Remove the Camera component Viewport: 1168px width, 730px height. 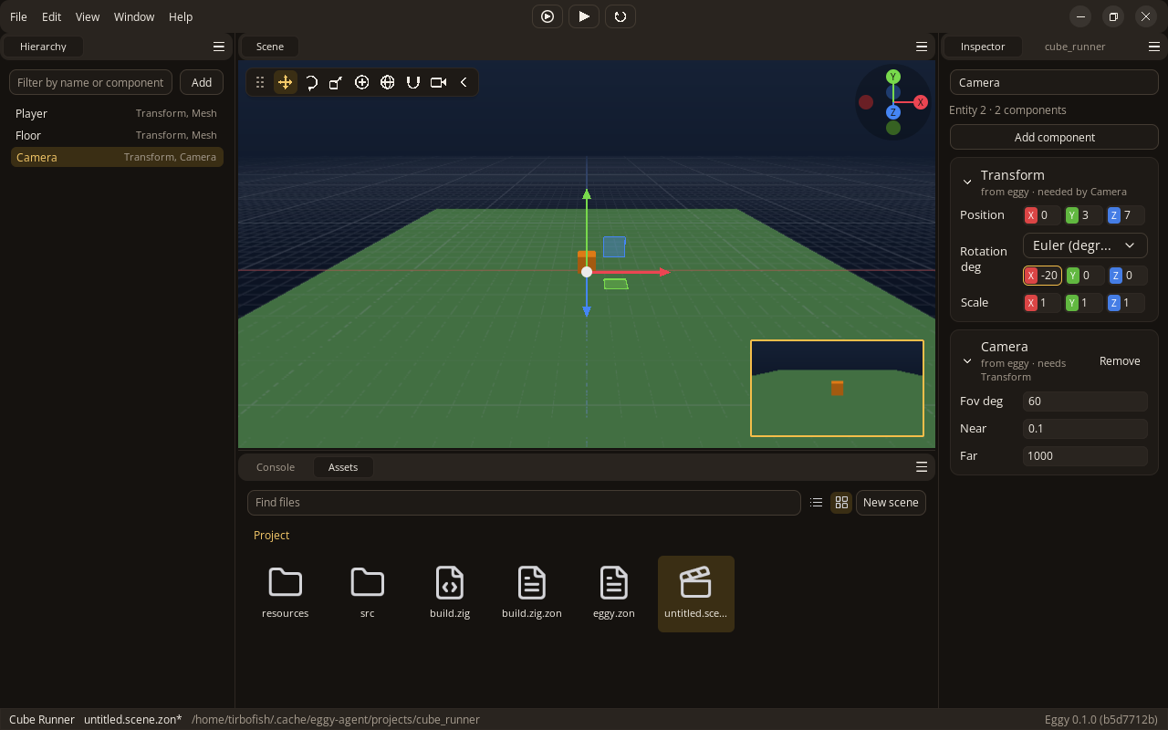point(1120,361)
